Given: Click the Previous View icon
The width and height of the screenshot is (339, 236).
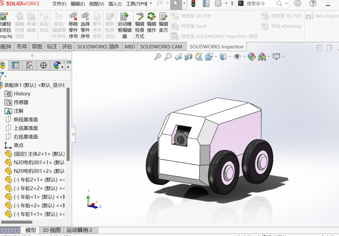Looking at the screenshot, I should (178, 57).
